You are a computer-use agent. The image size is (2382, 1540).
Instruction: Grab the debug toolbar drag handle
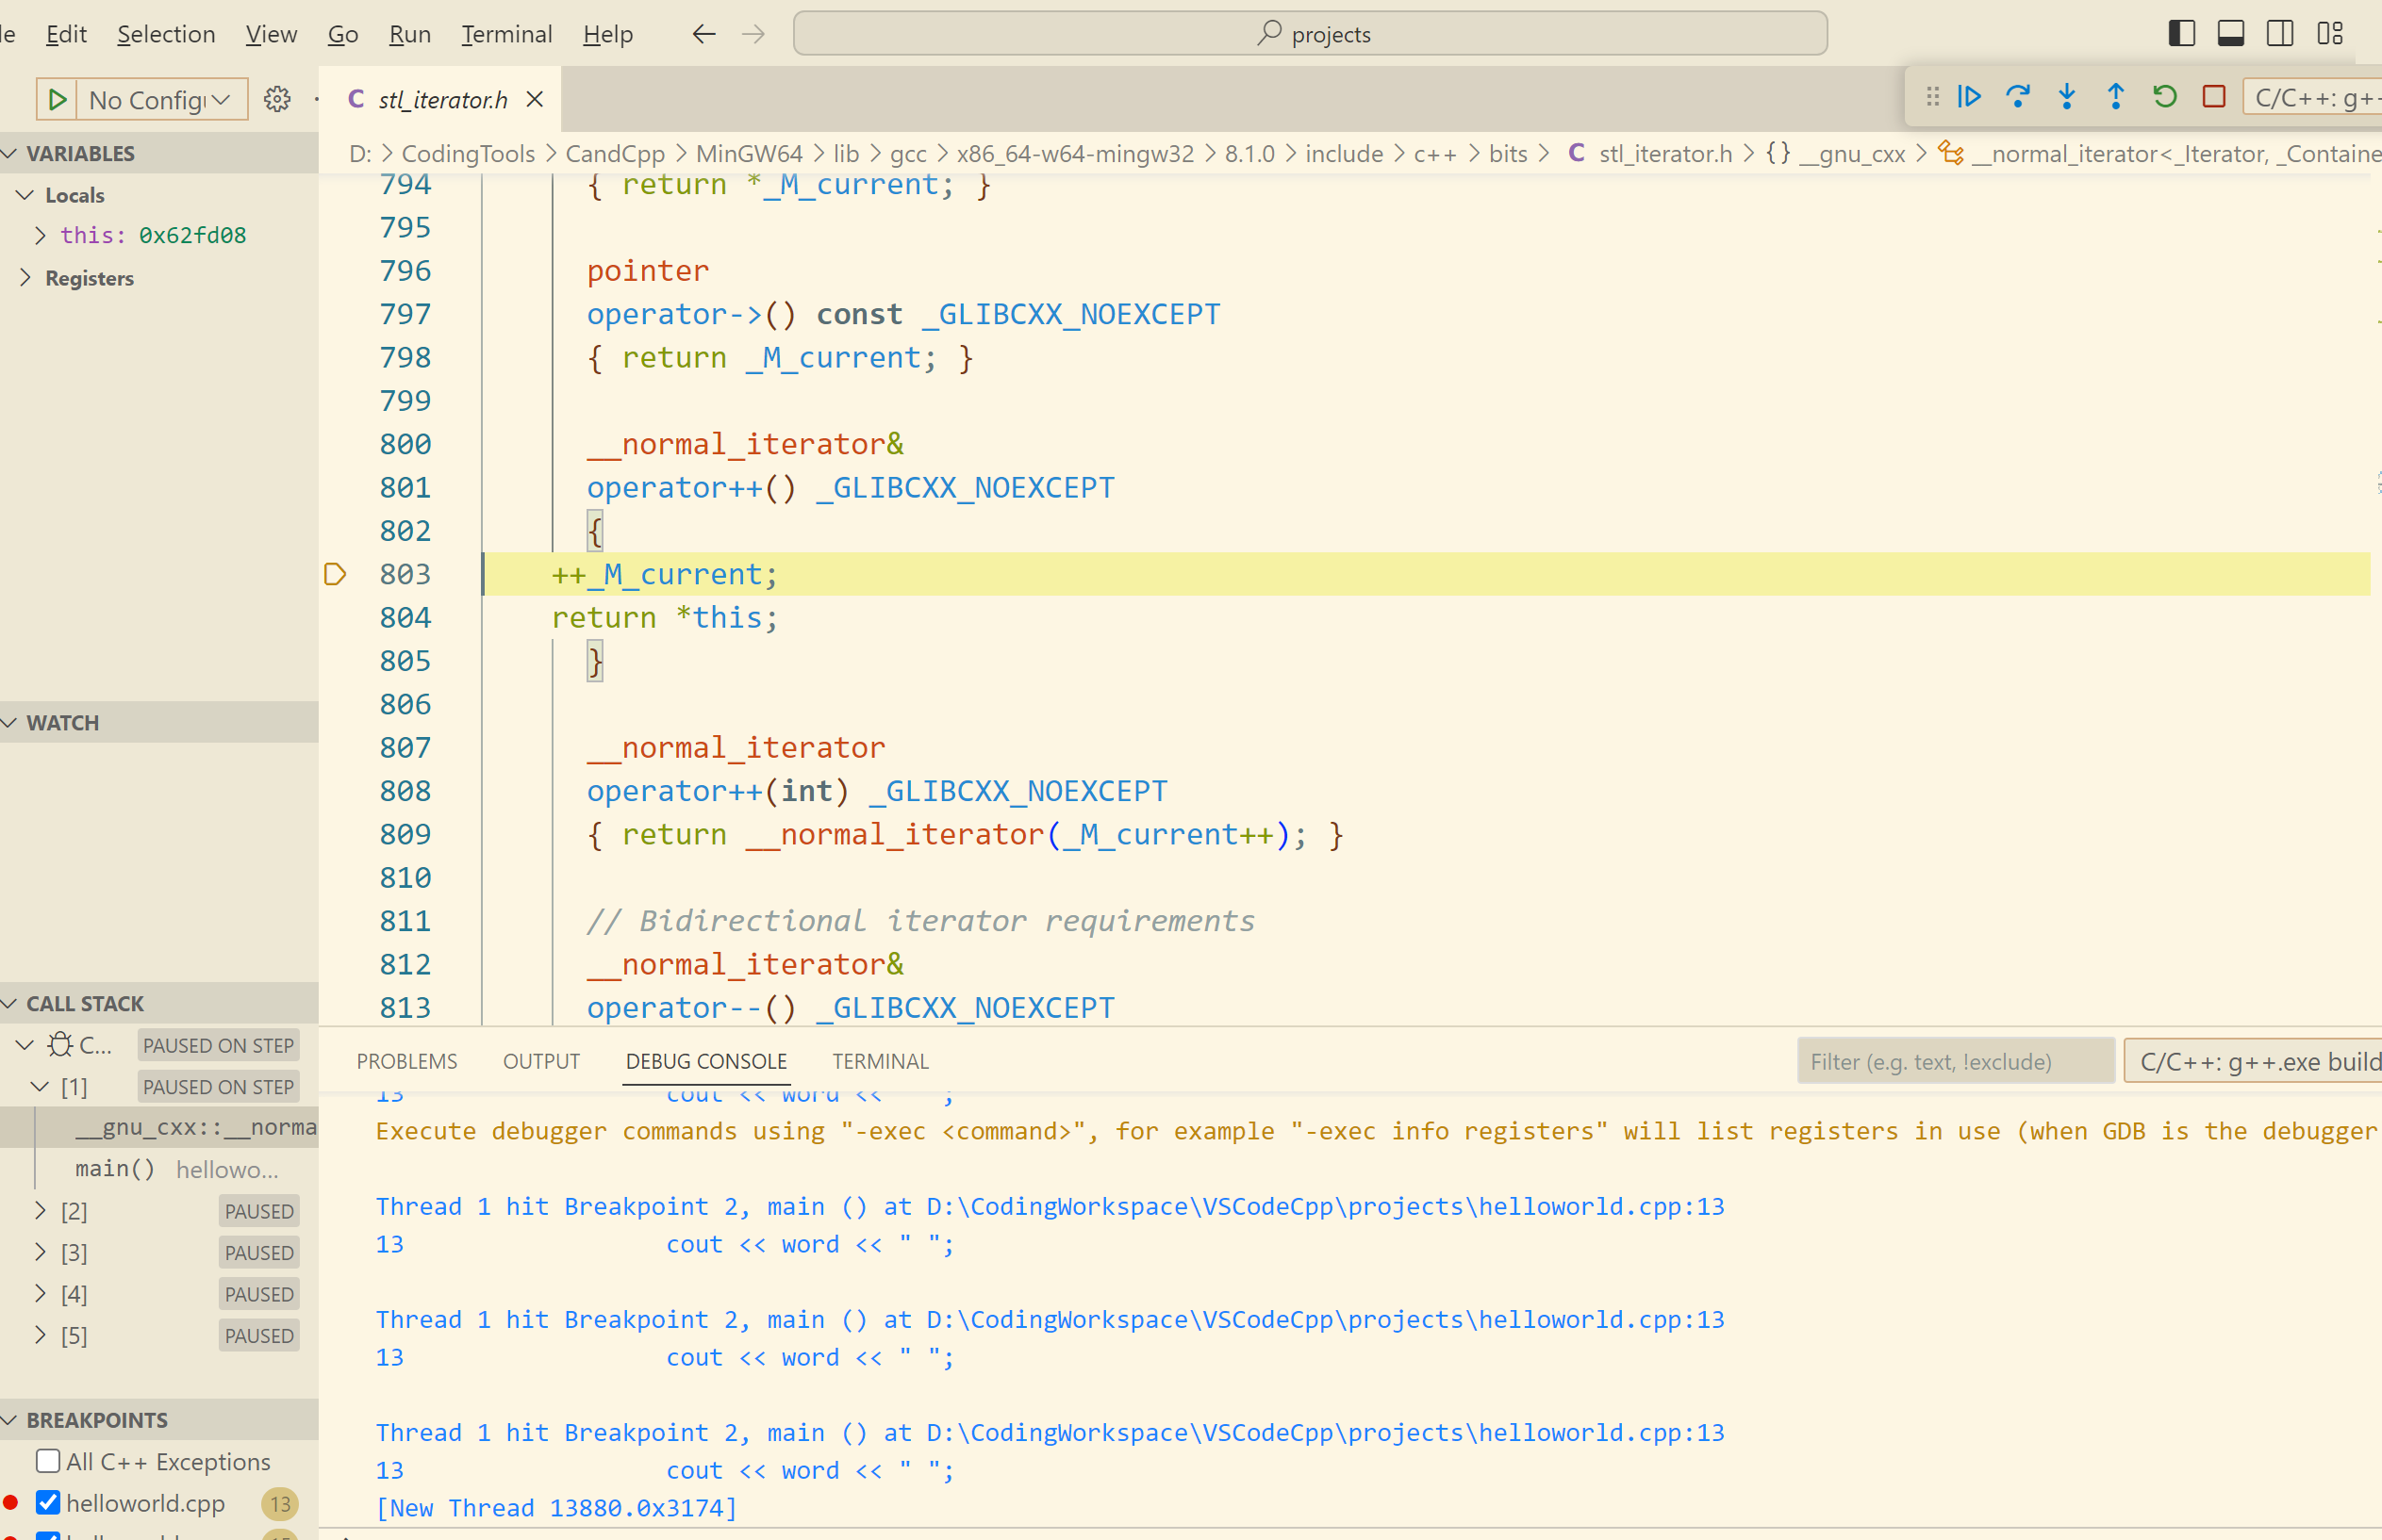click(x=1933, y=96)
